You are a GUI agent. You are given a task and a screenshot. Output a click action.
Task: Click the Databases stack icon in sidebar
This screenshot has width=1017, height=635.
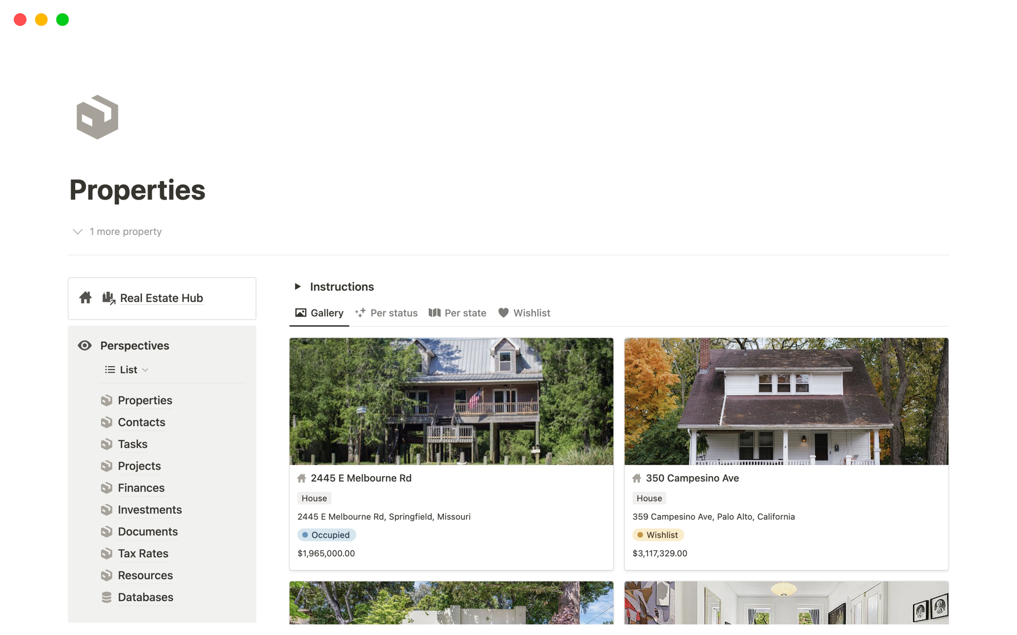pos(106,597)
